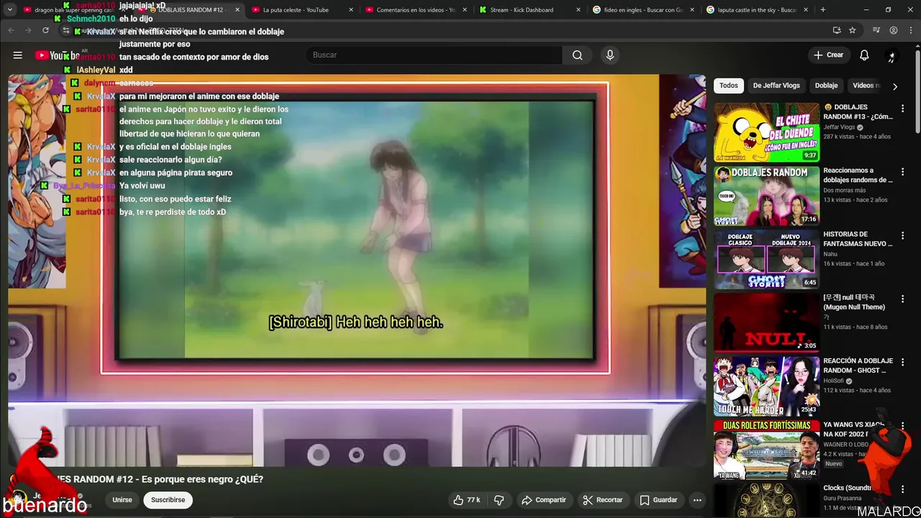The width and height of the screenshot is (921, 518).
Task: Open the browser media control icon
Action: coord(876,30)
